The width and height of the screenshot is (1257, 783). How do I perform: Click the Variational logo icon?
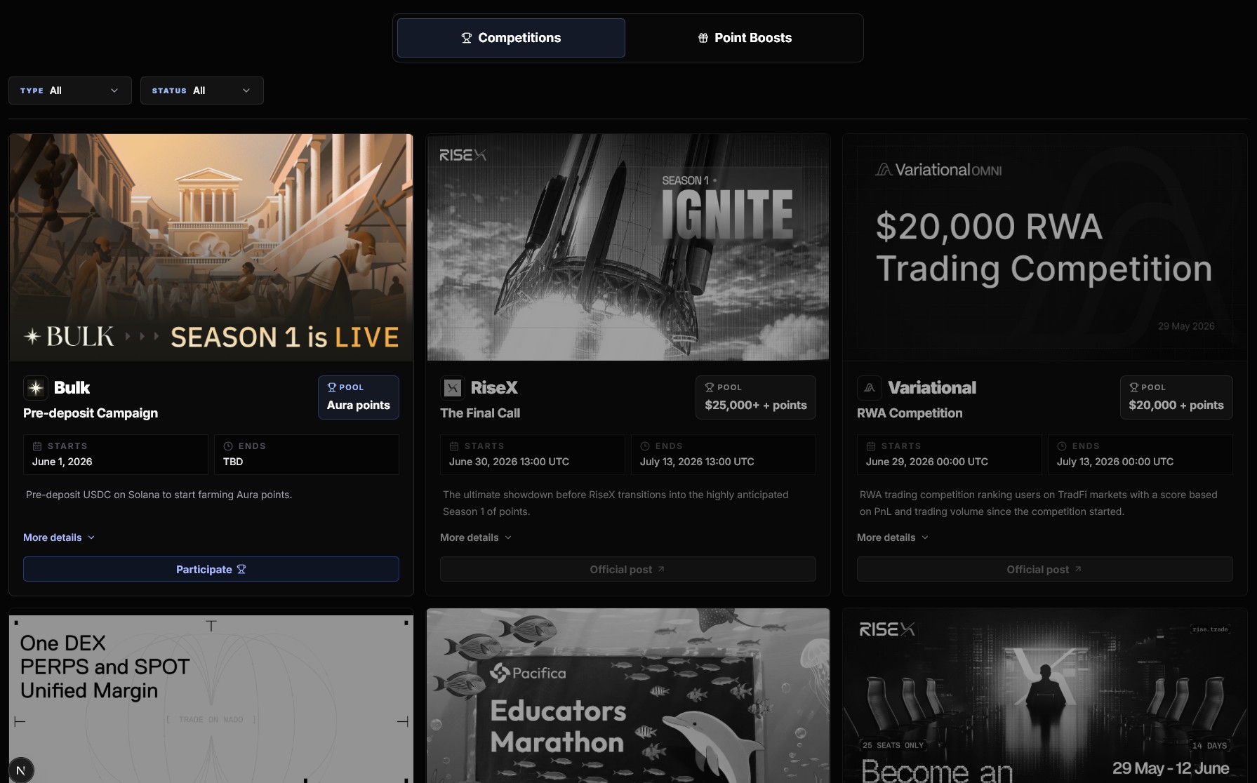pos(870,388)
